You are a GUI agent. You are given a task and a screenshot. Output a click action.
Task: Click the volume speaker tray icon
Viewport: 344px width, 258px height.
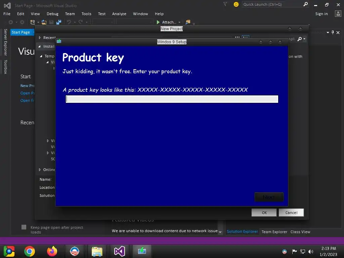pyautogui.click(x=311, y=251)
